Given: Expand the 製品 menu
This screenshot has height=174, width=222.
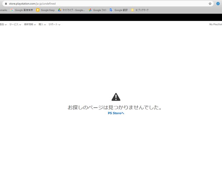Looking at the screenshot, I should (3, 25).
